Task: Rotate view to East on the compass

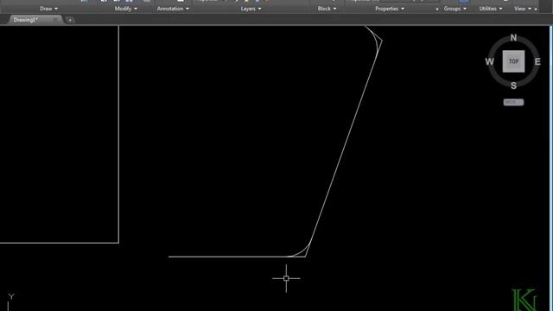Action: pyautogui.click(x=537, y=61)
